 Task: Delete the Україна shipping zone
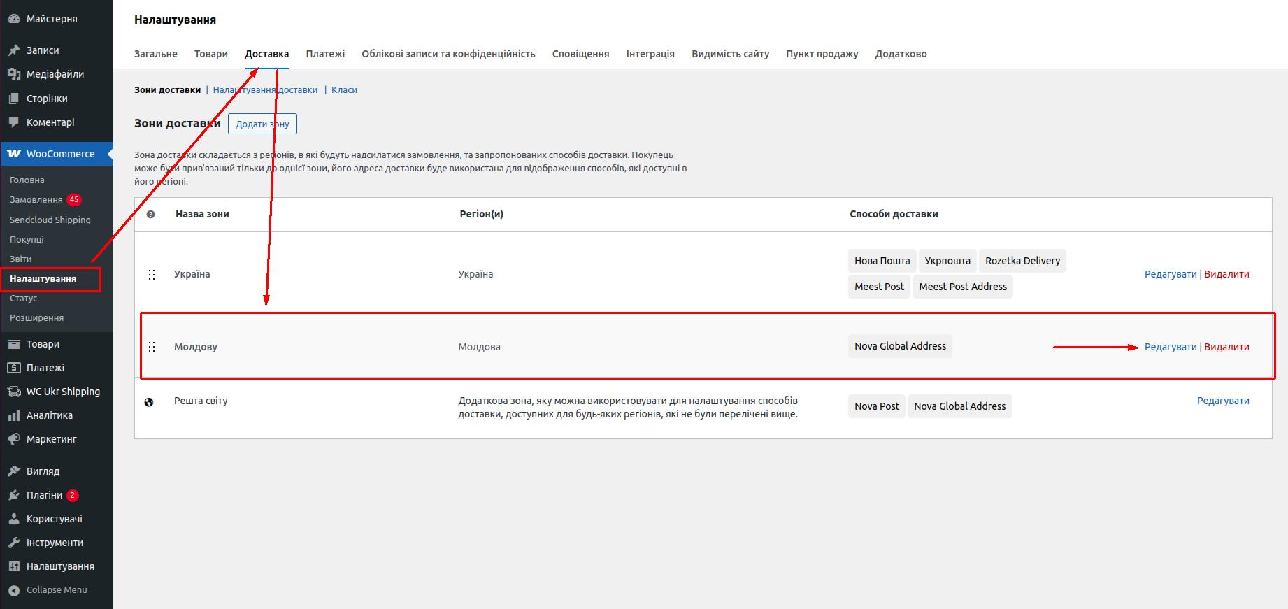coord(1226,274)
